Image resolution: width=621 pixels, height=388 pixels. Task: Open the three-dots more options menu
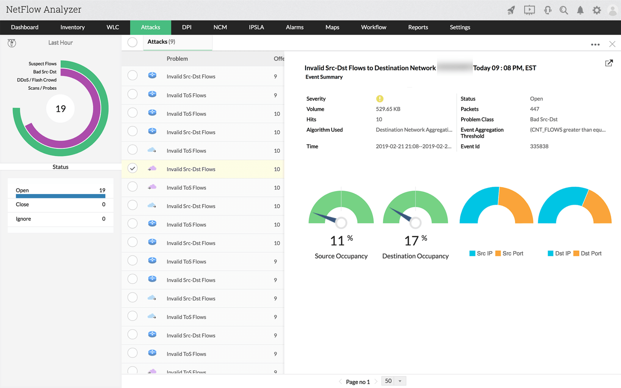coord(595,45)
